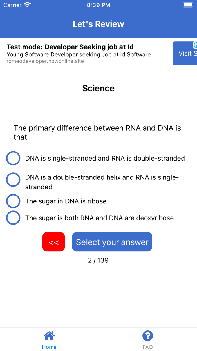
Task: Choose 'The sugar in DNA is ribose' radio
Action: (13, 201)
